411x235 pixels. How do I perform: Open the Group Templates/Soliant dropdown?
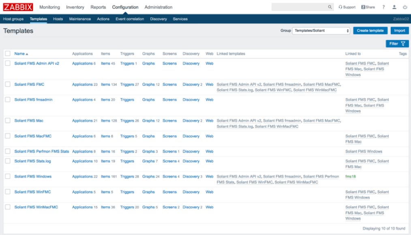click(x=321, y=31)
